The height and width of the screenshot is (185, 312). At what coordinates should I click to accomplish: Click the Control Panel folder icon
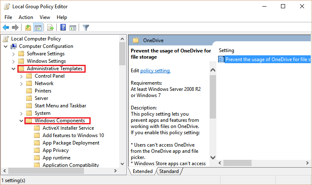coord(29,76)
